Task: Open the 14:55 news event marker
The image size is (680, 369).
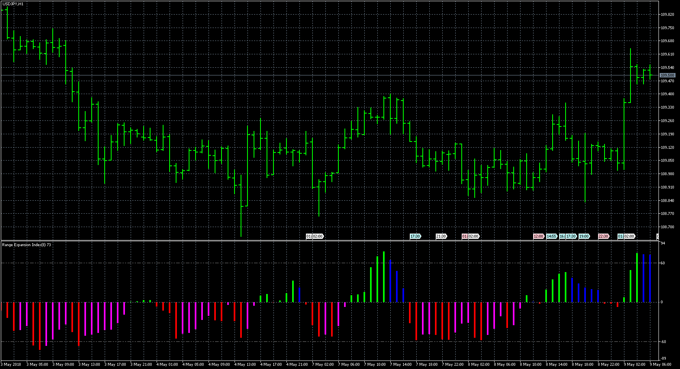Action: click(x=551, y=236)
